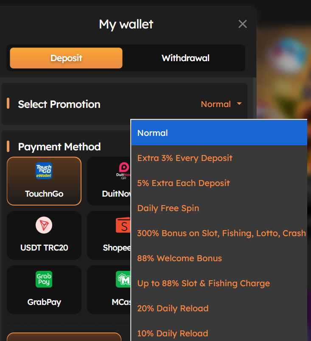Choose the 20% Daily Reload option
The width and height of the screenshot is (311, 341).
click(219, 308)
